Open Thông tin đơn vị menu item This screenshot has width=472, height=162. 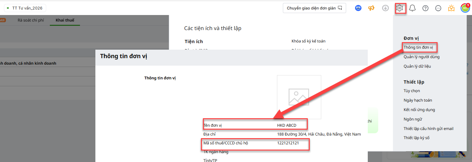418,47
